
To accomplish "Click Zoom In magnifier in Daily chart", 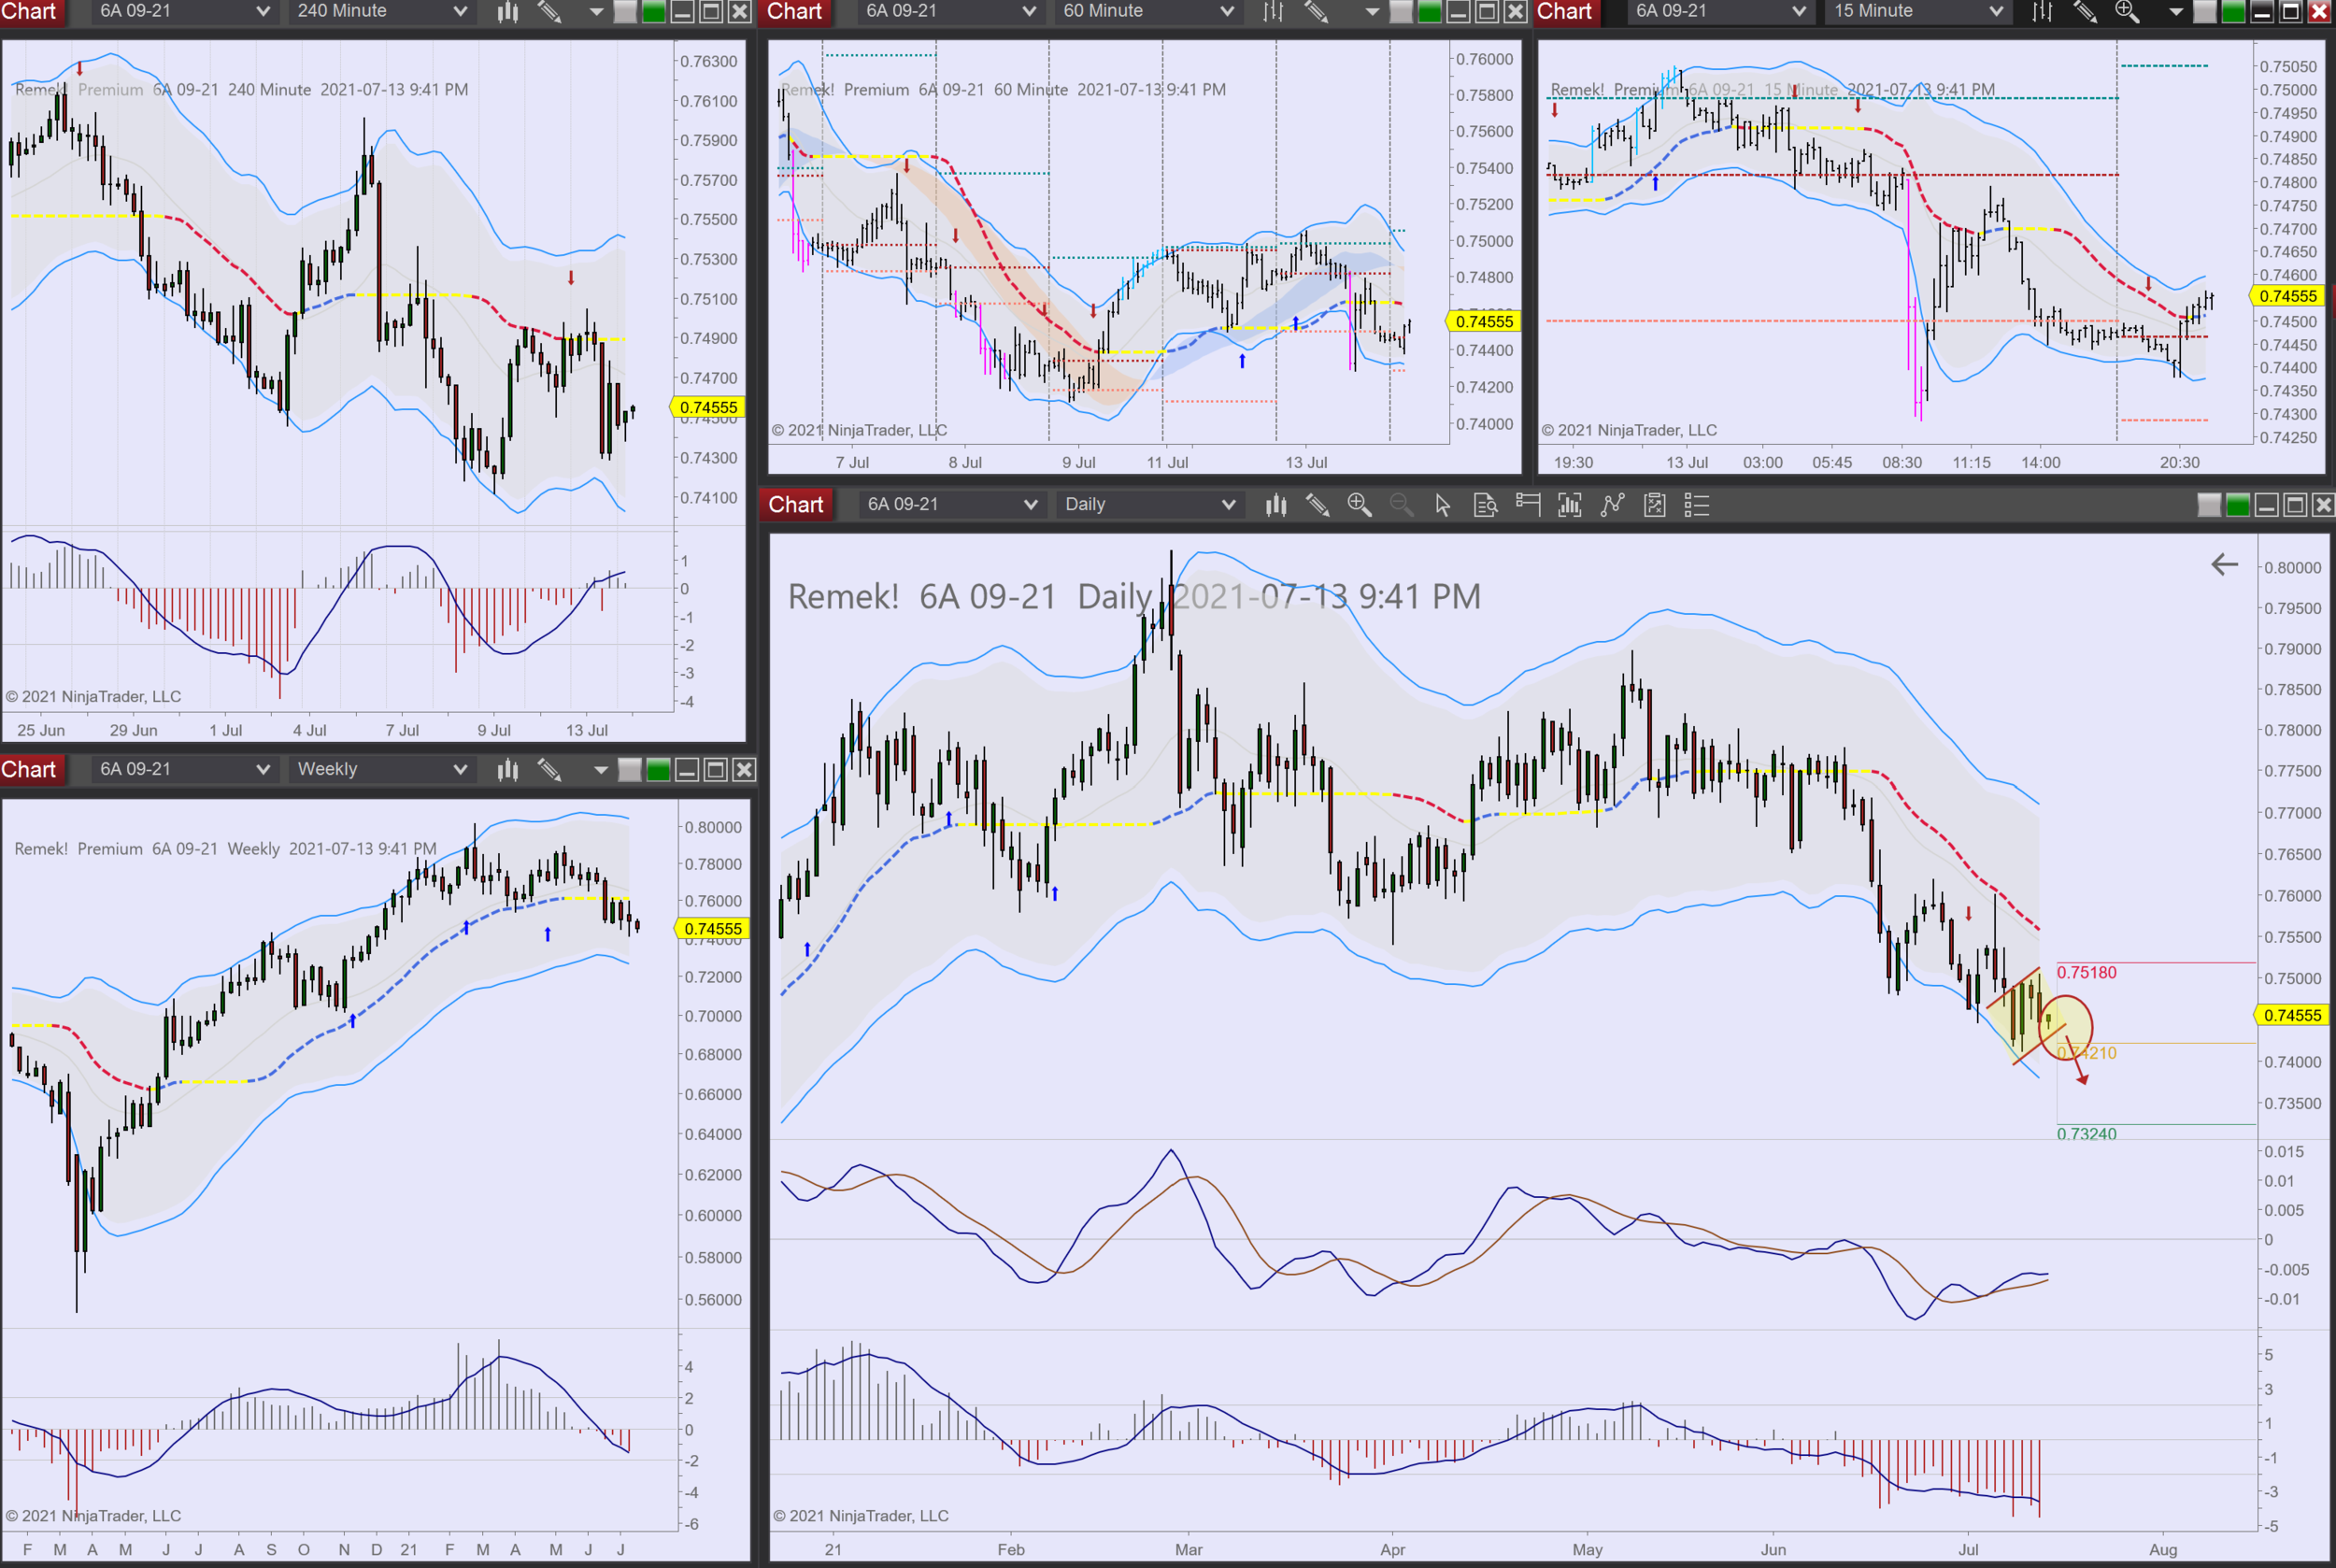I will click(x=1359, y=505).
